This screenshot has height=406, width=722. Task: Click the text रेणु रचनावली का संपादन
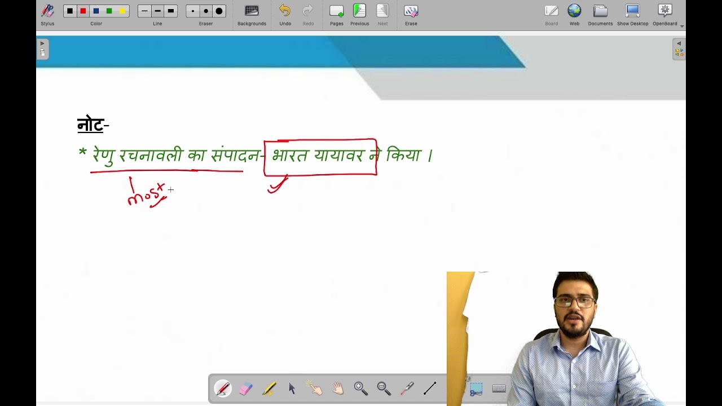pos(177,156)
